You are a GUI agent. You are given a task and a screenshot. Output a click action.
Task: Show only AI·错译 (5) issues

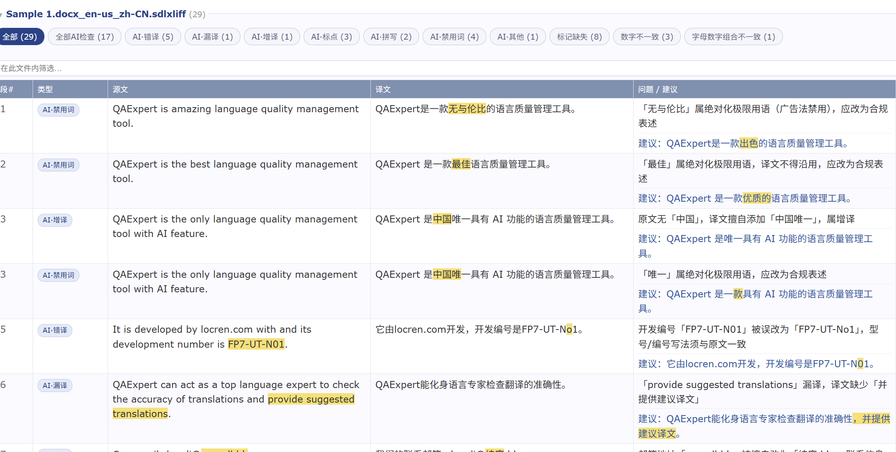click(153, 37)
